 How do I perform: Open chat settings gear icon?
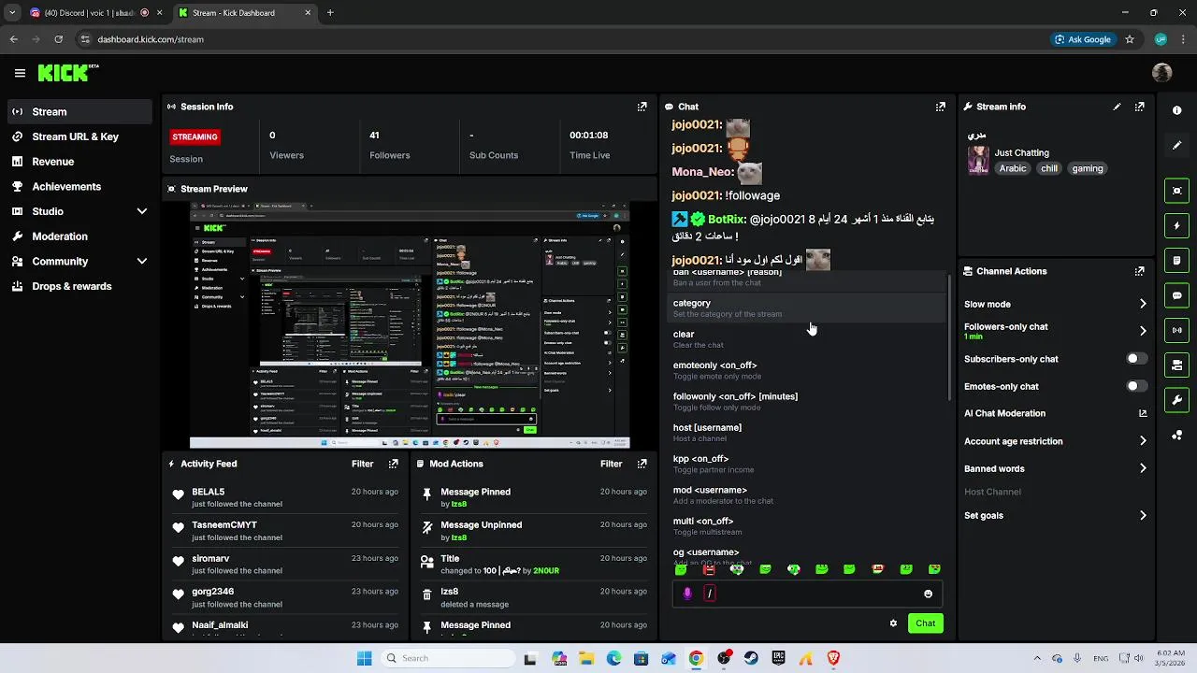click(x=893, y=623)
